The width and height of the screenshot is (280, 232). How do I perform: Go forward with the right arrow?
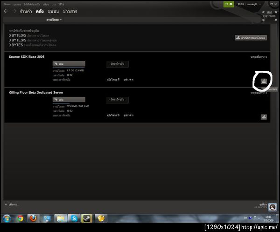click(x=14, y=11)
